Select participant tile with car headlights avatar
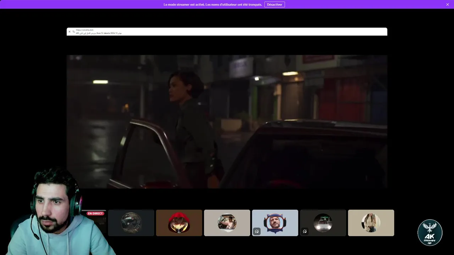Screen dimensions: 454x255 point(323,223)
